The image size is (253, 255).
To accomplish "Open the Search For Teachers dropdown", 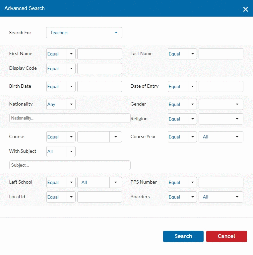I will 84,33.
